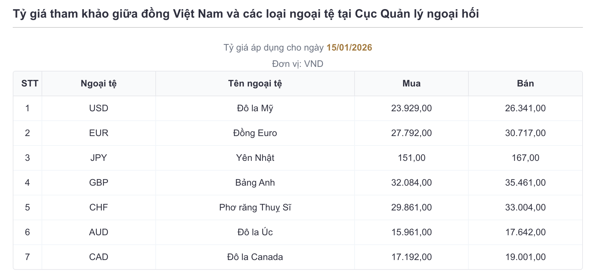595x277 pixels.
Task: Click the JPY currency code cell
Action: pyautogui.click(x=98, y=158)
